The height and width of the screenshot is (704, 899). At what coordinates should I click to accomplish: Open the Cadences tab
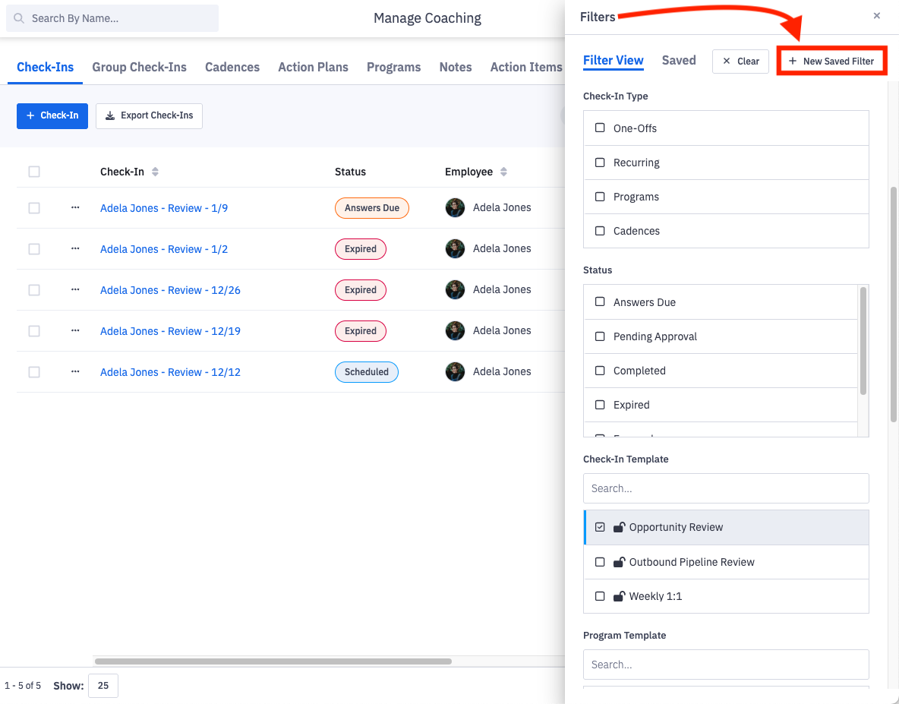(232, 67)
